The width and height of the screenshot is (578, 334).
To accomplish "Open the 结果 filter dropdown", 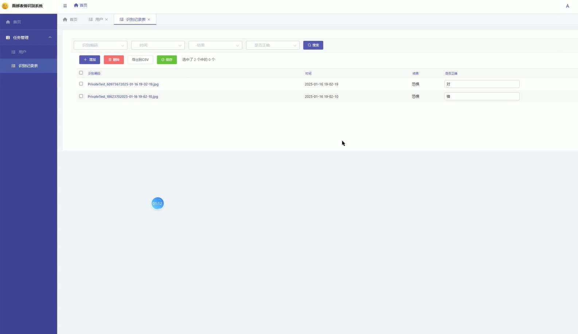I will pos(215,45).
